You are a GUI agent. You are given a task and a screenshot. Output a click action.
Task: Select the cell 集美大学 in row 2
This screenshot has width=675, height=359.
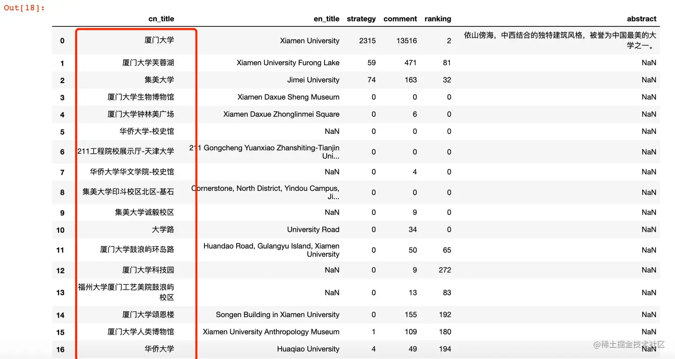coord(159,79)
